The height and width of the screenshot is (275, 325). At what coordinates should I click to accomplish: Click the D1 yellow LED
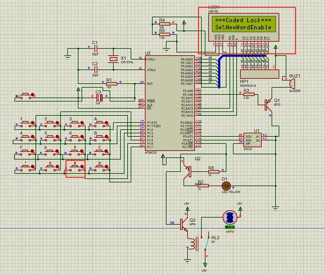226,185
